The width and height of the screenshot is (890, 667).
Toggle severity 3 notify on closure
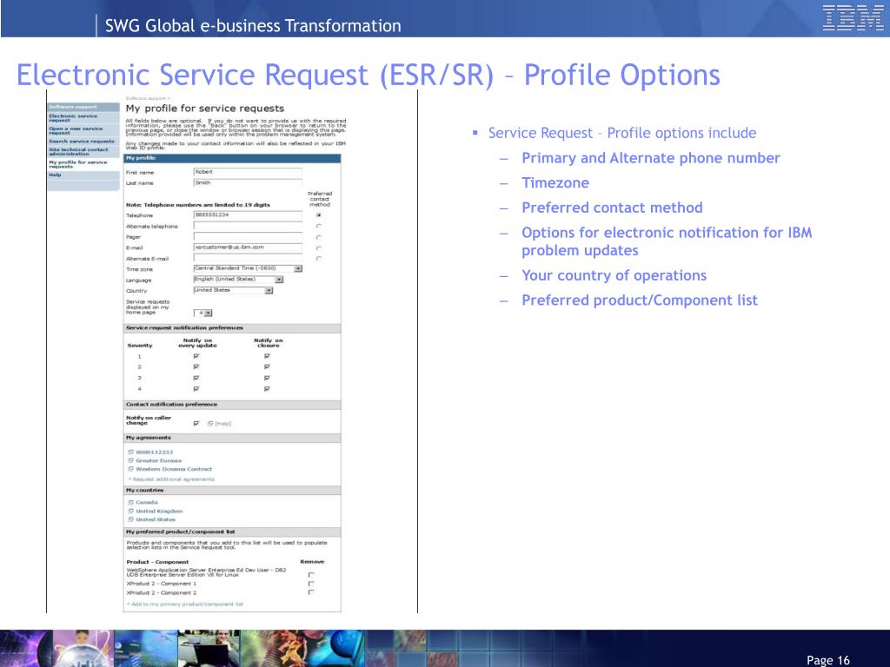coord(267,378)
